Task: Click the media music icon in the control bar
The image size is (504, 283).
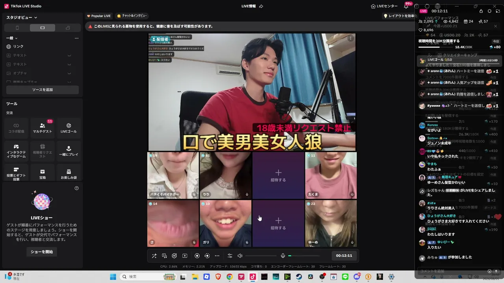Action: pos(164,256)
